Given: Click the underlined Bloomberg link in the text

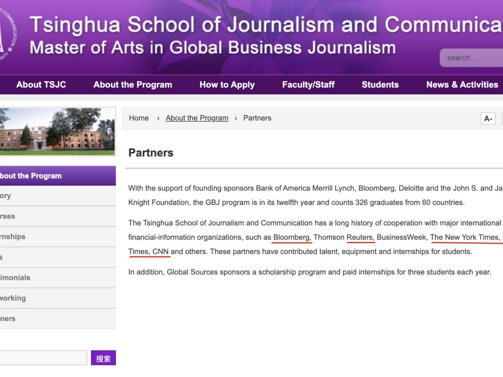Looking at the screenshot, I should click(291, 237).
